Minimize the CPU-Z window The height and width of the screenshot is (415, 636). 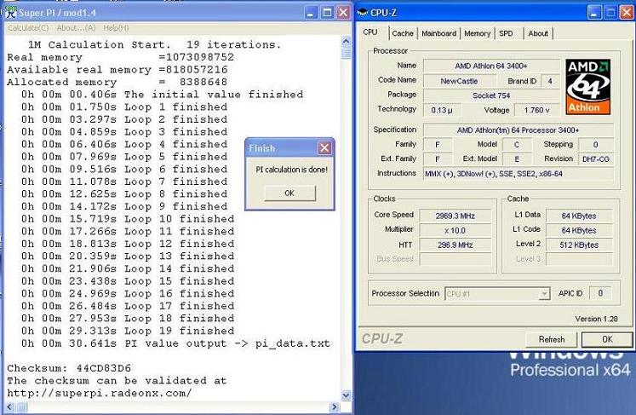point(594,13)
